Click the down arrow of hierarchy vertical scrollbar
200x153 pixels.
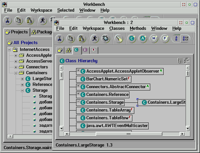pyautogui.click(x=188, y=129)
